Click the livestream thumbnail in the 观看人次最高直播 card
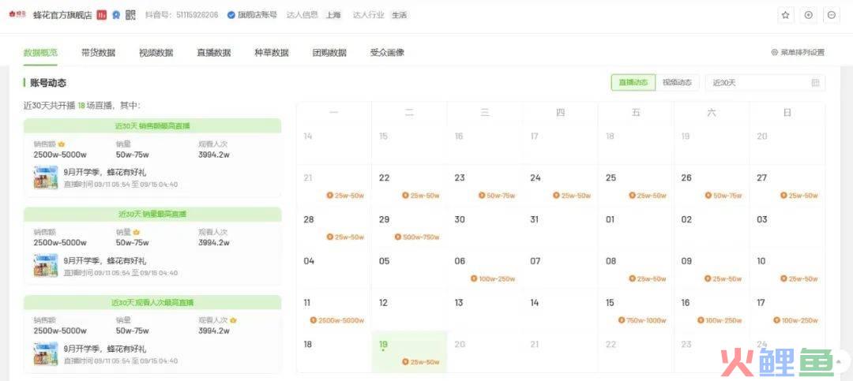853x381 pixels. pos(46,354)
